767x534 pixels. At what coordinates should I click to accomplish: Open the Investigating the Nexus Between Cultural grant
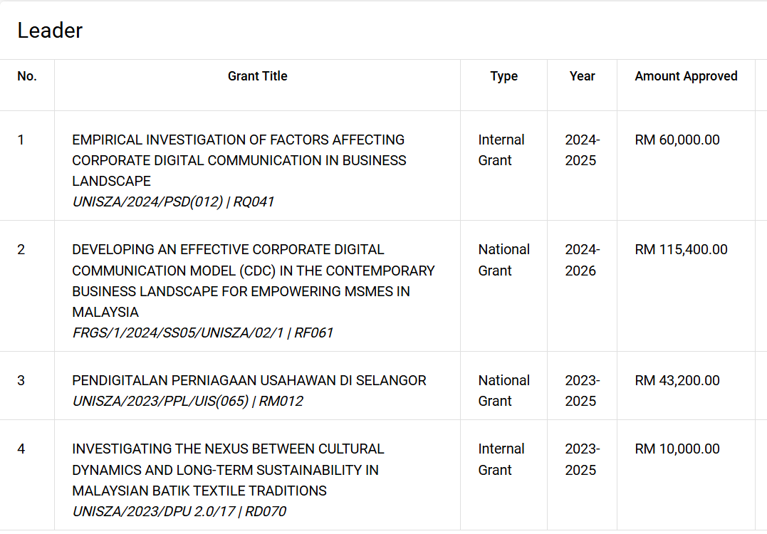(x=228, y=470)
